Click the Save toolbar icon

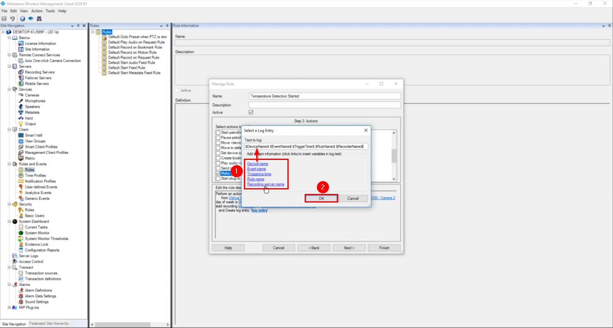4,18
